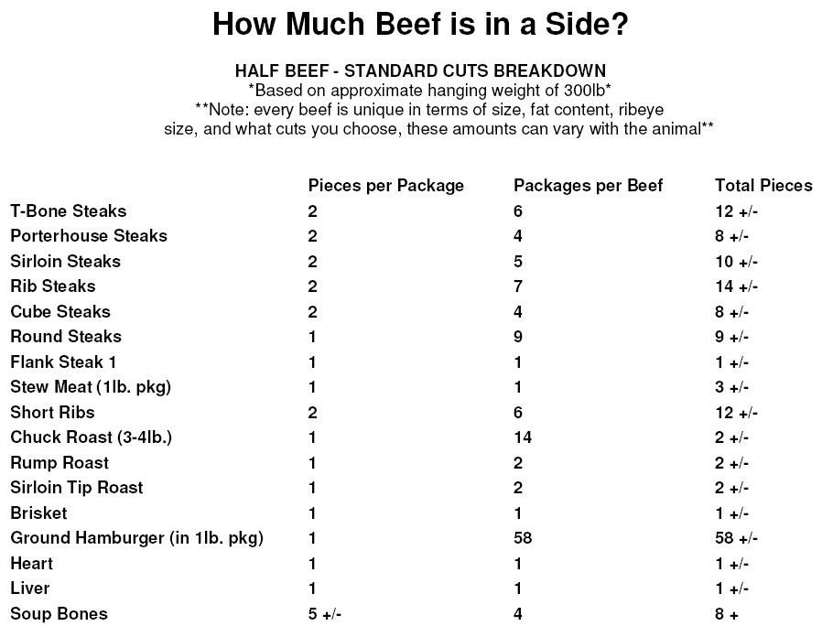
Task: Select the 'T-Bone Steaks' row label
Action: tap(69, 210)
